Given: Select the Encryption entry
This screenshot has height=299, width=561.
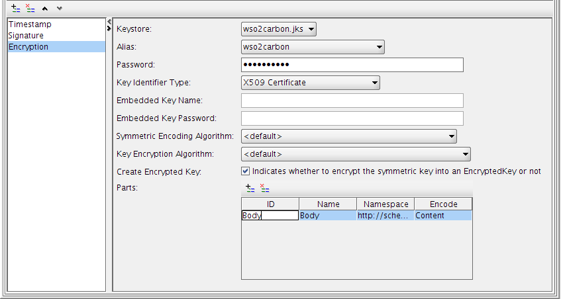Looking at the screenshot, I should [x=56, y=46].
